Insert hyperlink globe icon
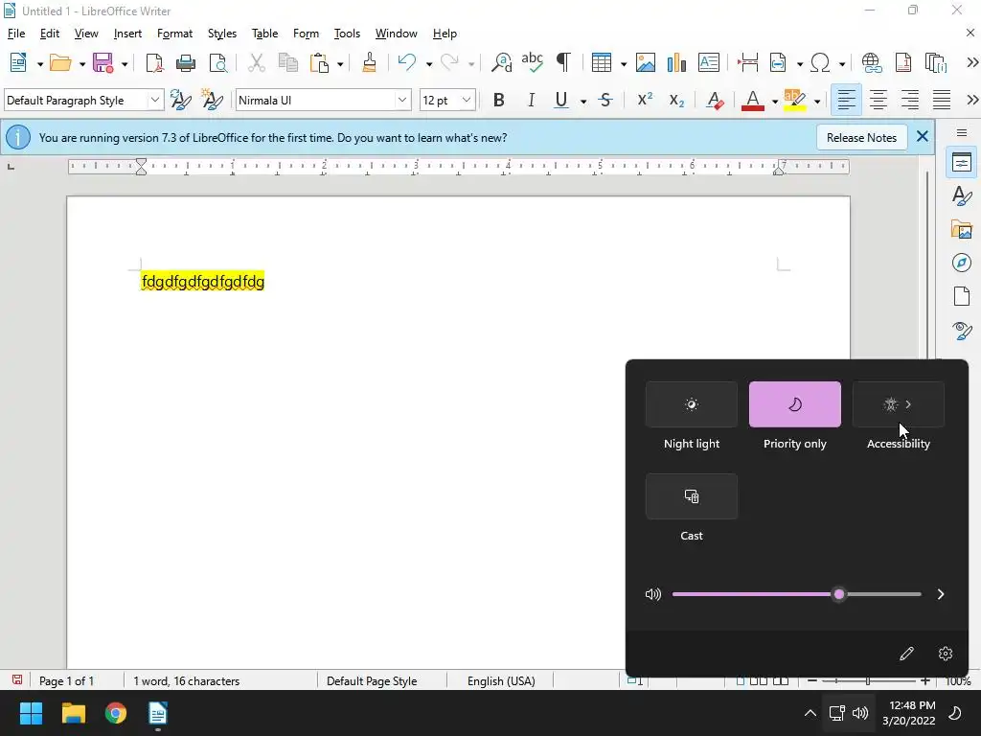 click(x=872, y=62)
